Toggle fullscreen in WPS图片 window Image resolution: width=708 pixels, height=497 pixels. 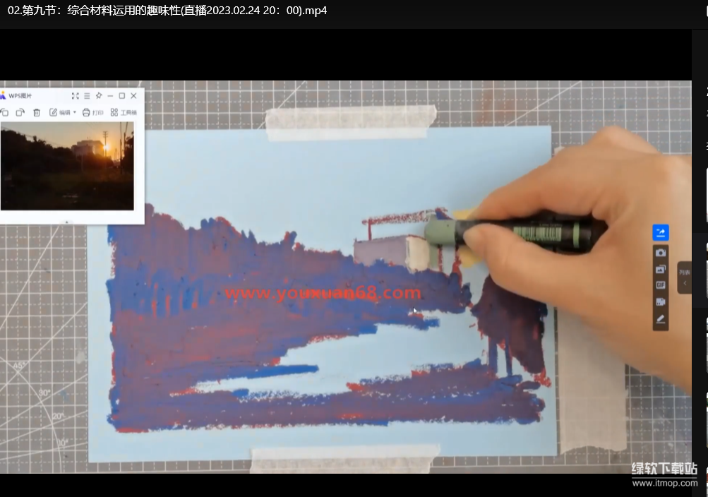click(76, 96)
